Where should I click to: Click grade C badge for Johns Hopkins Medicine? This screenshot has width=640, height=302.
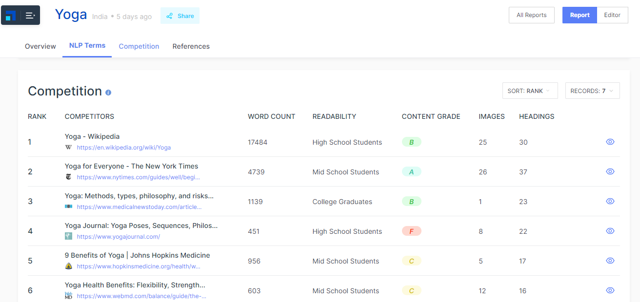[x=411, y=261]
